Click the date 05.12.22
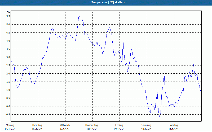This screenshot has height=132, width=212. coord(10,129)
